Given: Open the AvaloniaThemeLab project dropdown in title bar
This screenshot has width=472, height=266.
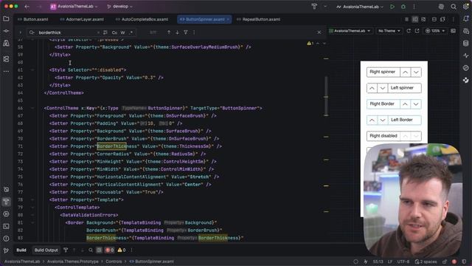Looking at the screenshot, I should 74,7.
